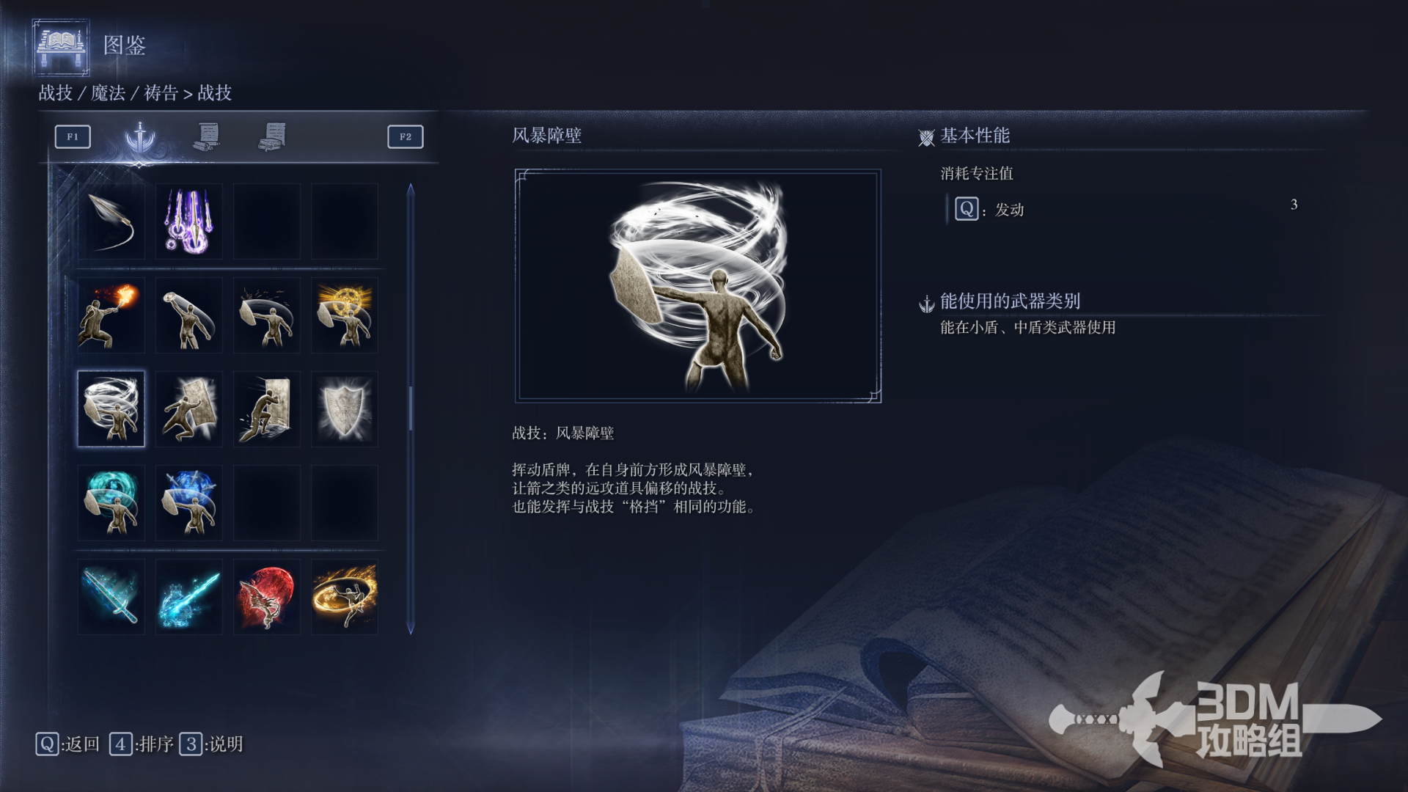Switch to the sword skills category tab

pyautogui.click(x=139, y=136)
